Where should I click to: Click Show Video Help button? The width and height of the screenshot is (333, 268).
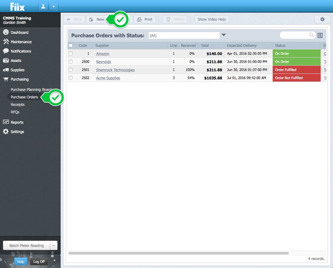212,20
